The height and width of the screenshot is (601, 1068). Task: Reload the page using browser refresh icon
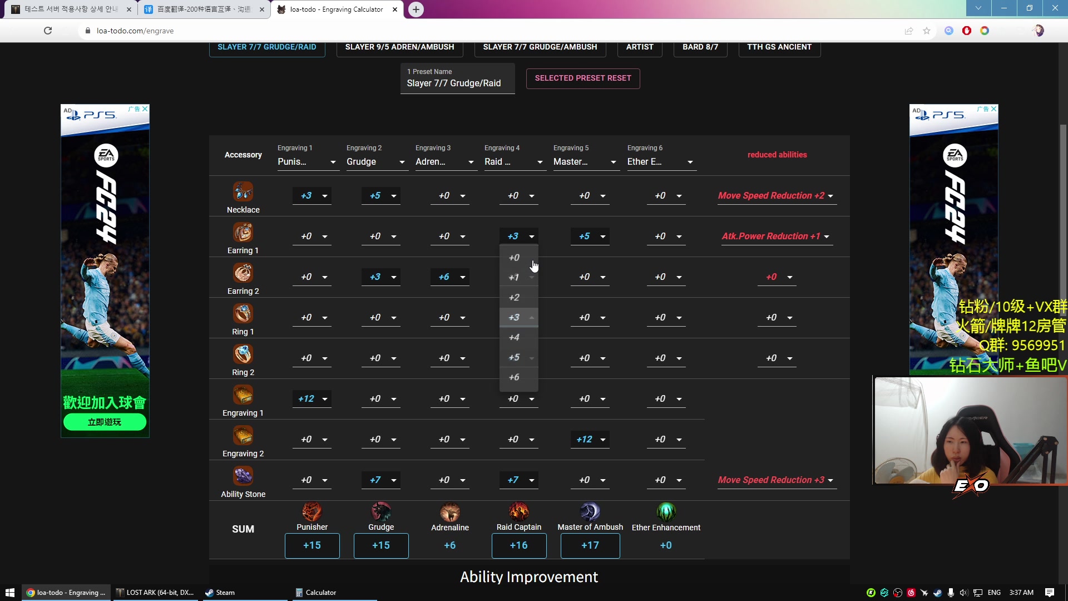[x=48, y=31]
